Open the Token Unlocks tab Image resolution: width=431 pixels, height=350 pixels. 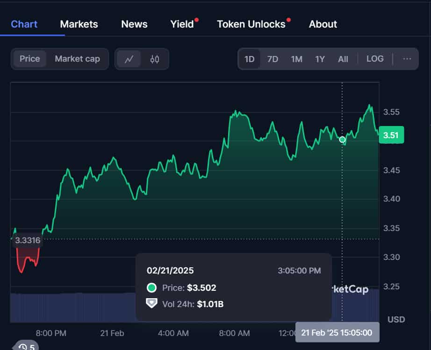click(x=251, y=24)
